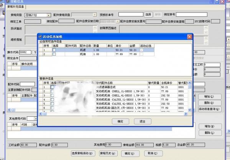
Task: Click 退出 to exit the 活动信息加载 dialog
Action: click(x=143, y=121)
